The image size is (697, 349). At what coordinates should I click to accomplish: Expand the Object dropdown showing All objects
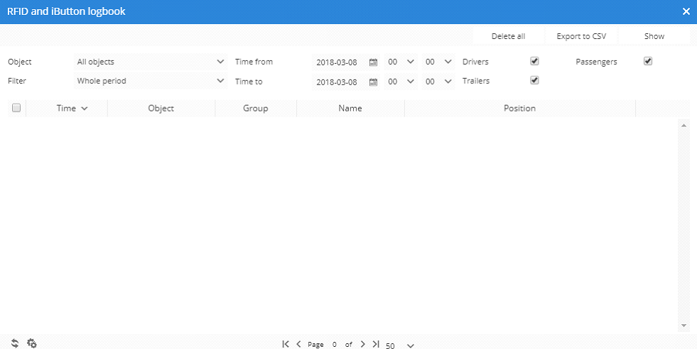click(150, 62)
